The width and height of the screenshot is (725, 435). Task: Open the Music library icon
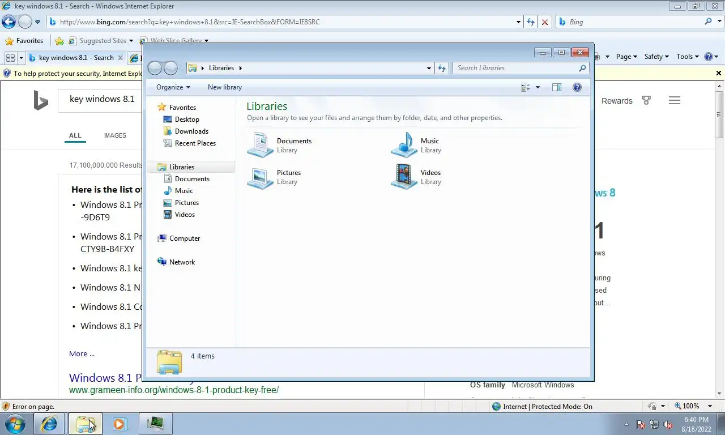[x=404, y=145]
